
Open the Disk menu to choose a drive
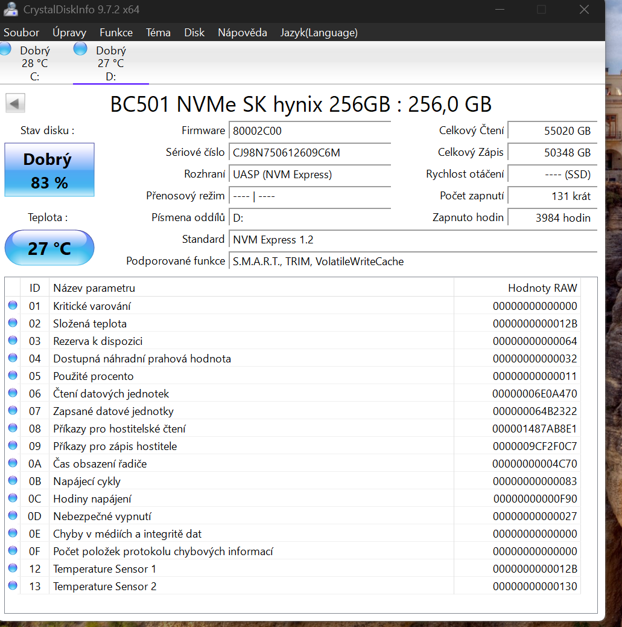[x=194, y=33]
